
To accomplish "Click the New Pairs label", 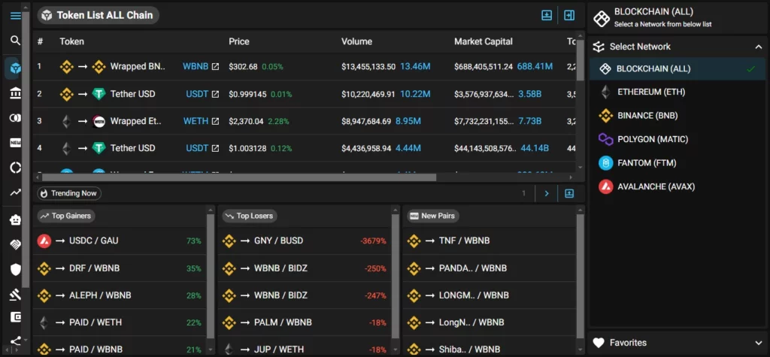I will coord(432,216).
